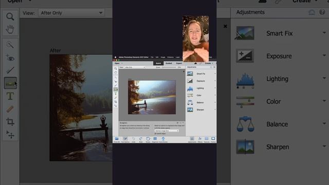
Task: Expand Color in the enlarged Adjustments panel
Action: [x=324, y=101]
